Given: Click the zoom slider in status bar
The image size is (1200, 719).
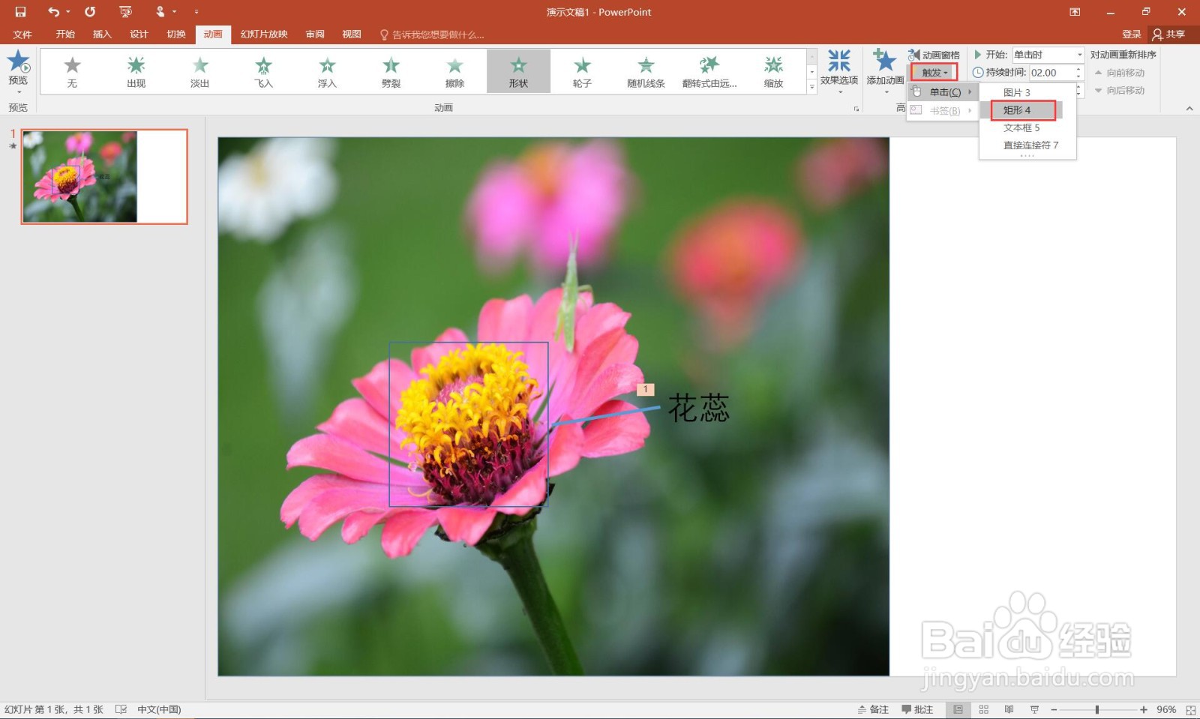Looking at the screenshot, I should 1098,709.
